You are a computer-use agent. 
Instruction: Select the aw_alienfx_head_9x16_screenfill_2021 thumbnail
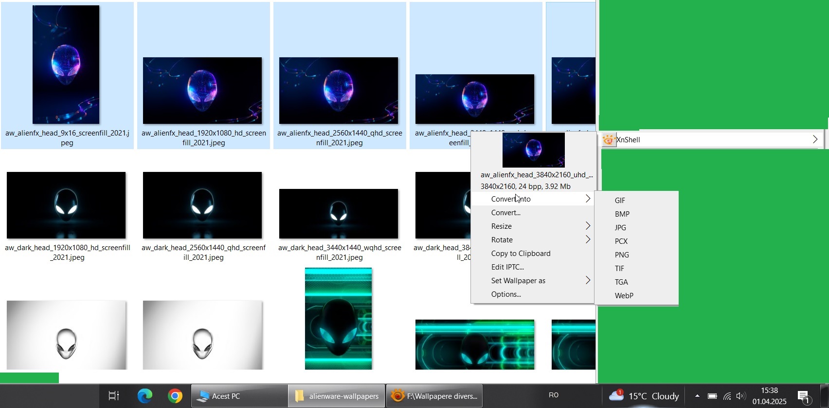[66, 65]
